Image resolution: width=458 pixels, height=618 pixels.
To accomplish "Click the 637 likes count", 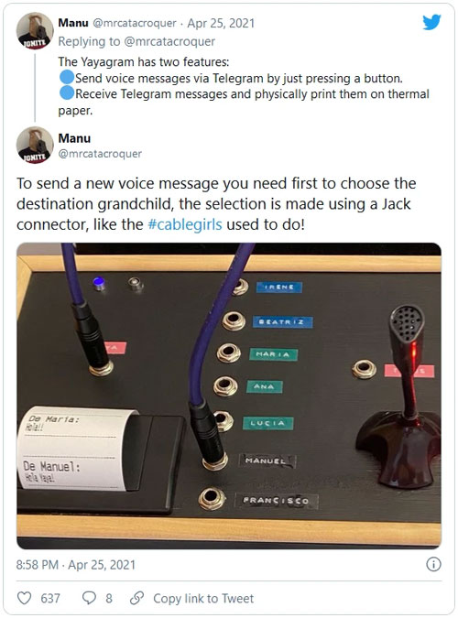I will coord(50,598).
